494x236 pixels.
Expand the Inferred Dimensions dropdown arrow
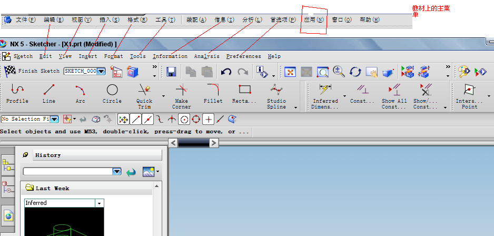click(344, 96)
